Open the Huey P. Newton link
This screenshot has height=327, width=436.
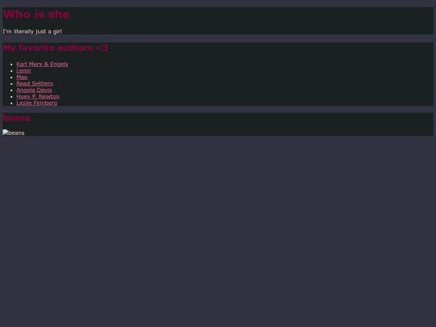(x=38, y=97)
